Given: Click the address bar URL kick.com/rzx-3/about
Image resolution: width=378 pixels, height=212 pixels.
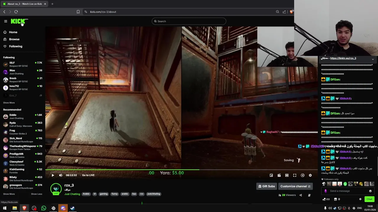Looking at the screenshot, I should (103, 12).
